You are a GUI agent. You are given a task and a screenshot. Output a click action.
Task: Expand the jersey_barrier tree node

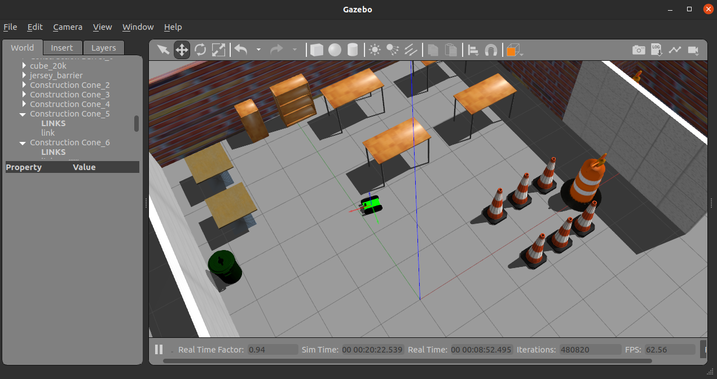click(x=24, y=75)
